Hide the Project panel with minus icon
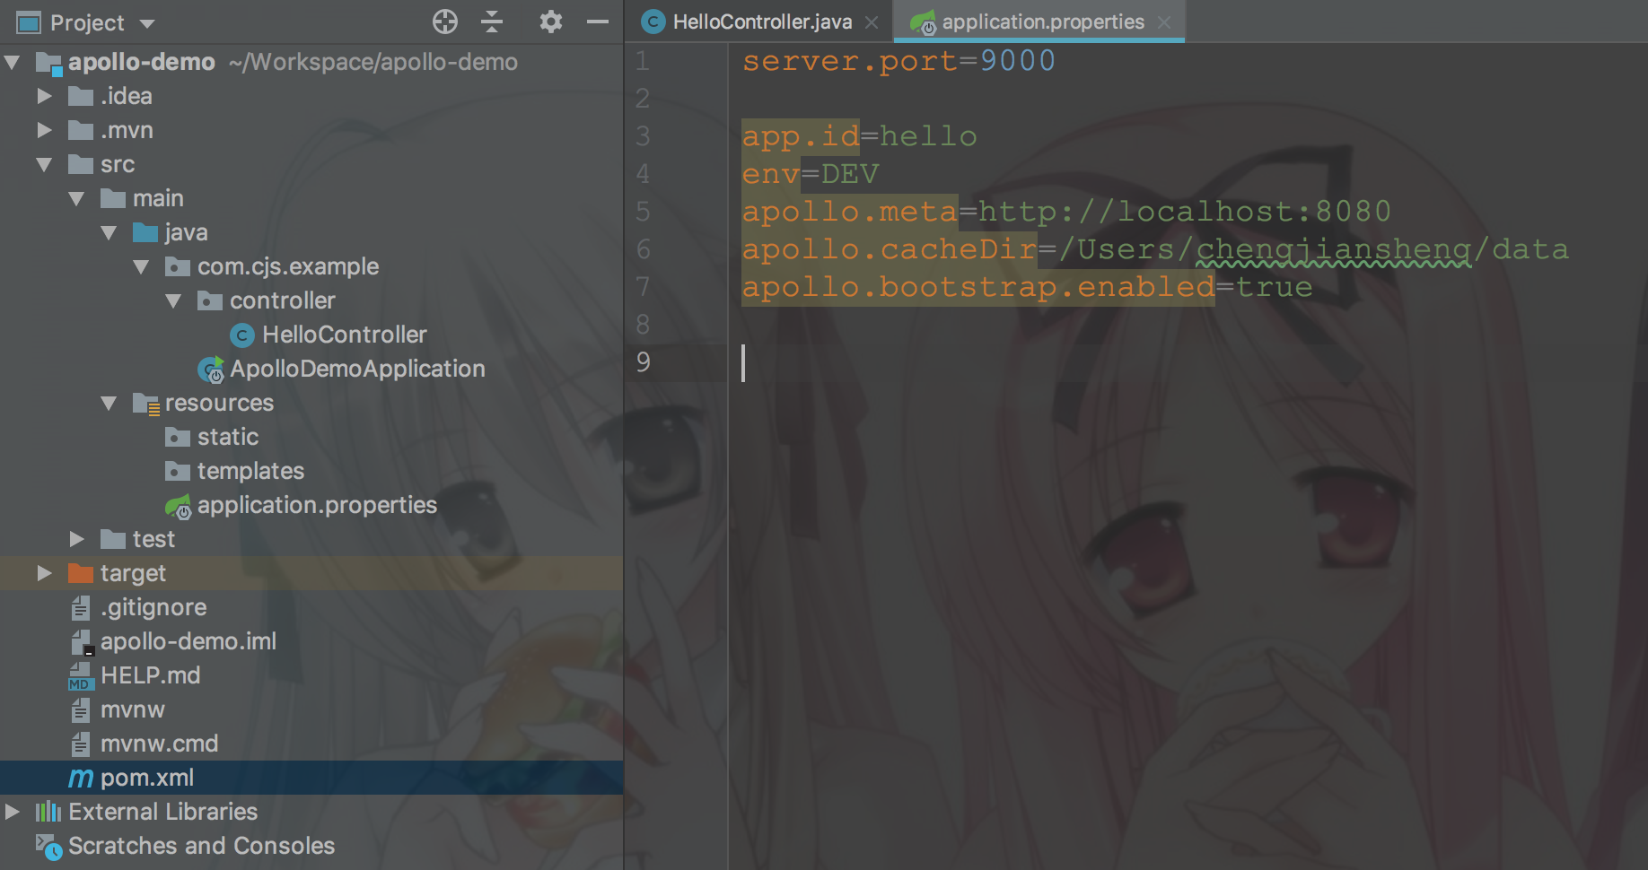Viewport: 1648px width, 870px height. (x=598, y=22)
